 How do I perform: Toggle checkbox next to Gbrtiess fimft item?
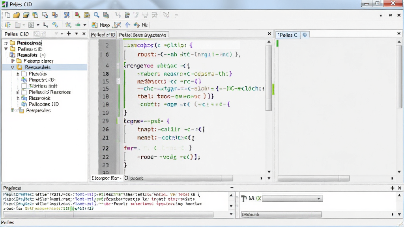tap(24, 86)
